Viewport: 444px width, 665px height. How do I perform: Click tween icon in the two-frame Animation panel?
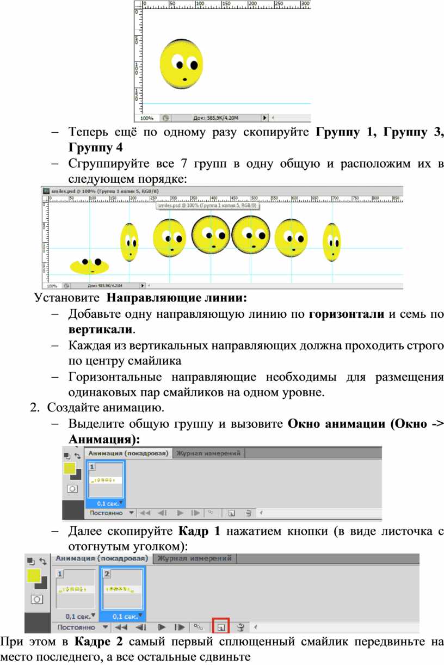[x=199, y=627]
